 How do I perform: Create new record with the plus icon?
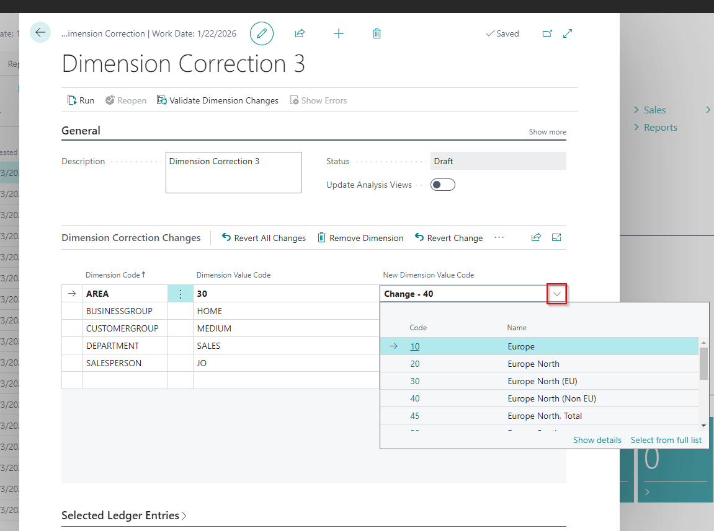339,33
